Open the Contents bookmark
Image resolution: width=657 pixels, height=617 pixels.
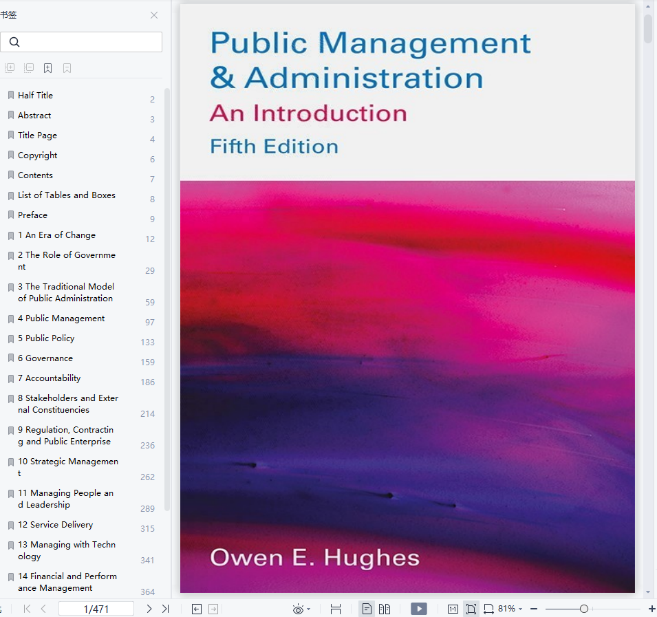[x=35, y=175]
